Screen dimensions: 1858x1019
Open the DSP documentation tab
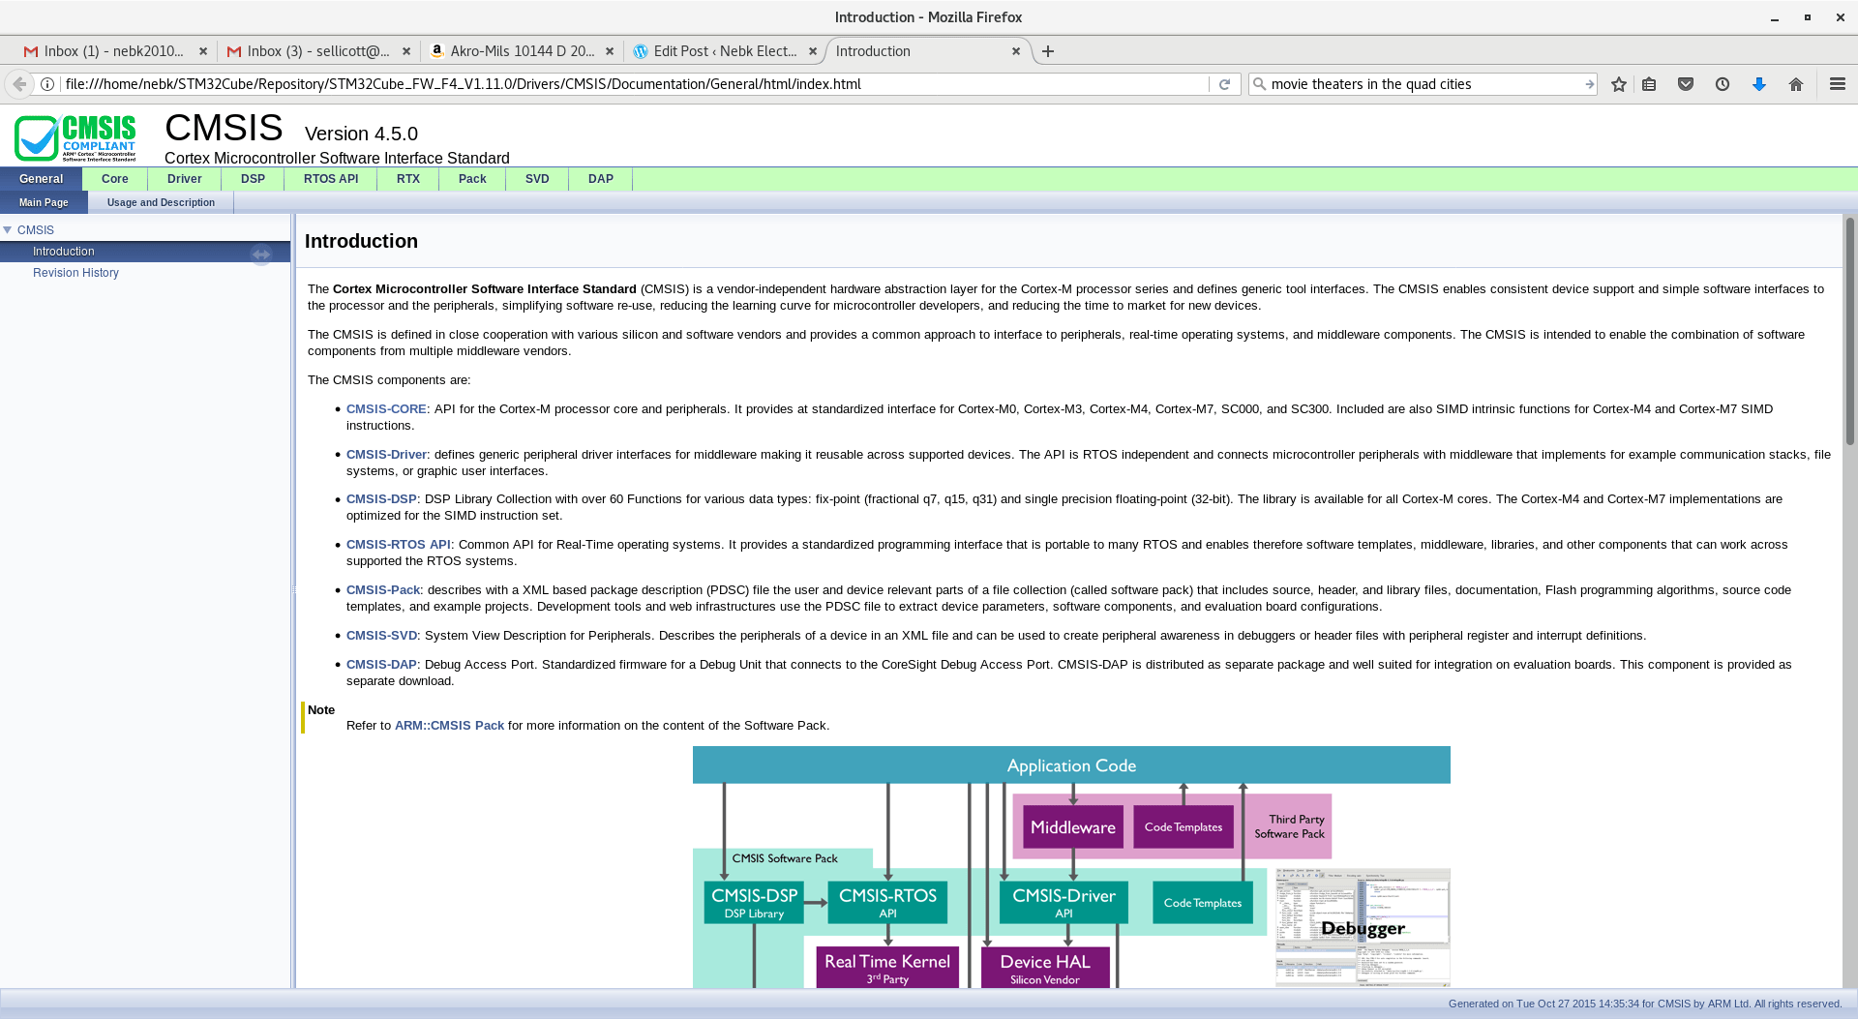pos(253,179)
